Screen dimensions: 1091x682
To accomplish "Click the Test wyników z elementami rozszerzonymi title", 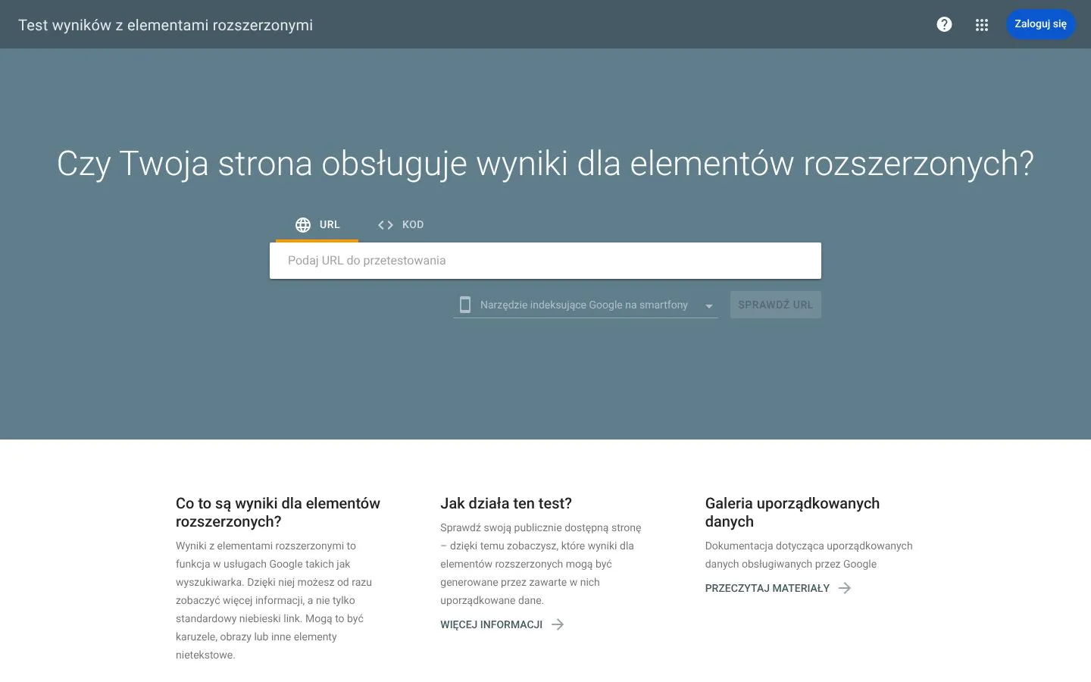I will tap(165, 25).
